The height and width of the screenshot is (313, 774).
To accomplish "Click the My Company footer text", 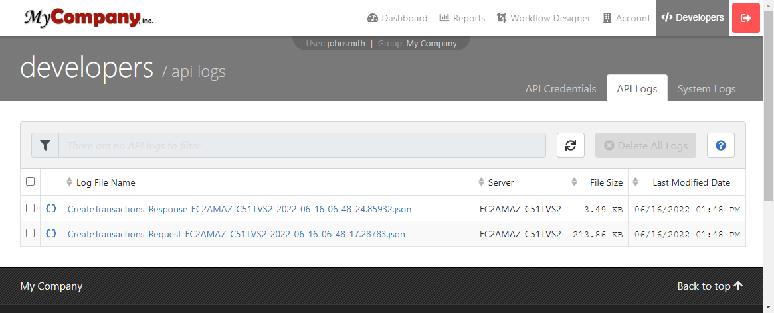I will (x=51, y=286).
